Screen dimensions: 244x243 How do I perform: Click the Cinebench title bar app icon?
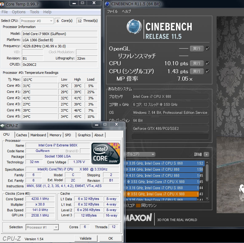click(107, 4)
